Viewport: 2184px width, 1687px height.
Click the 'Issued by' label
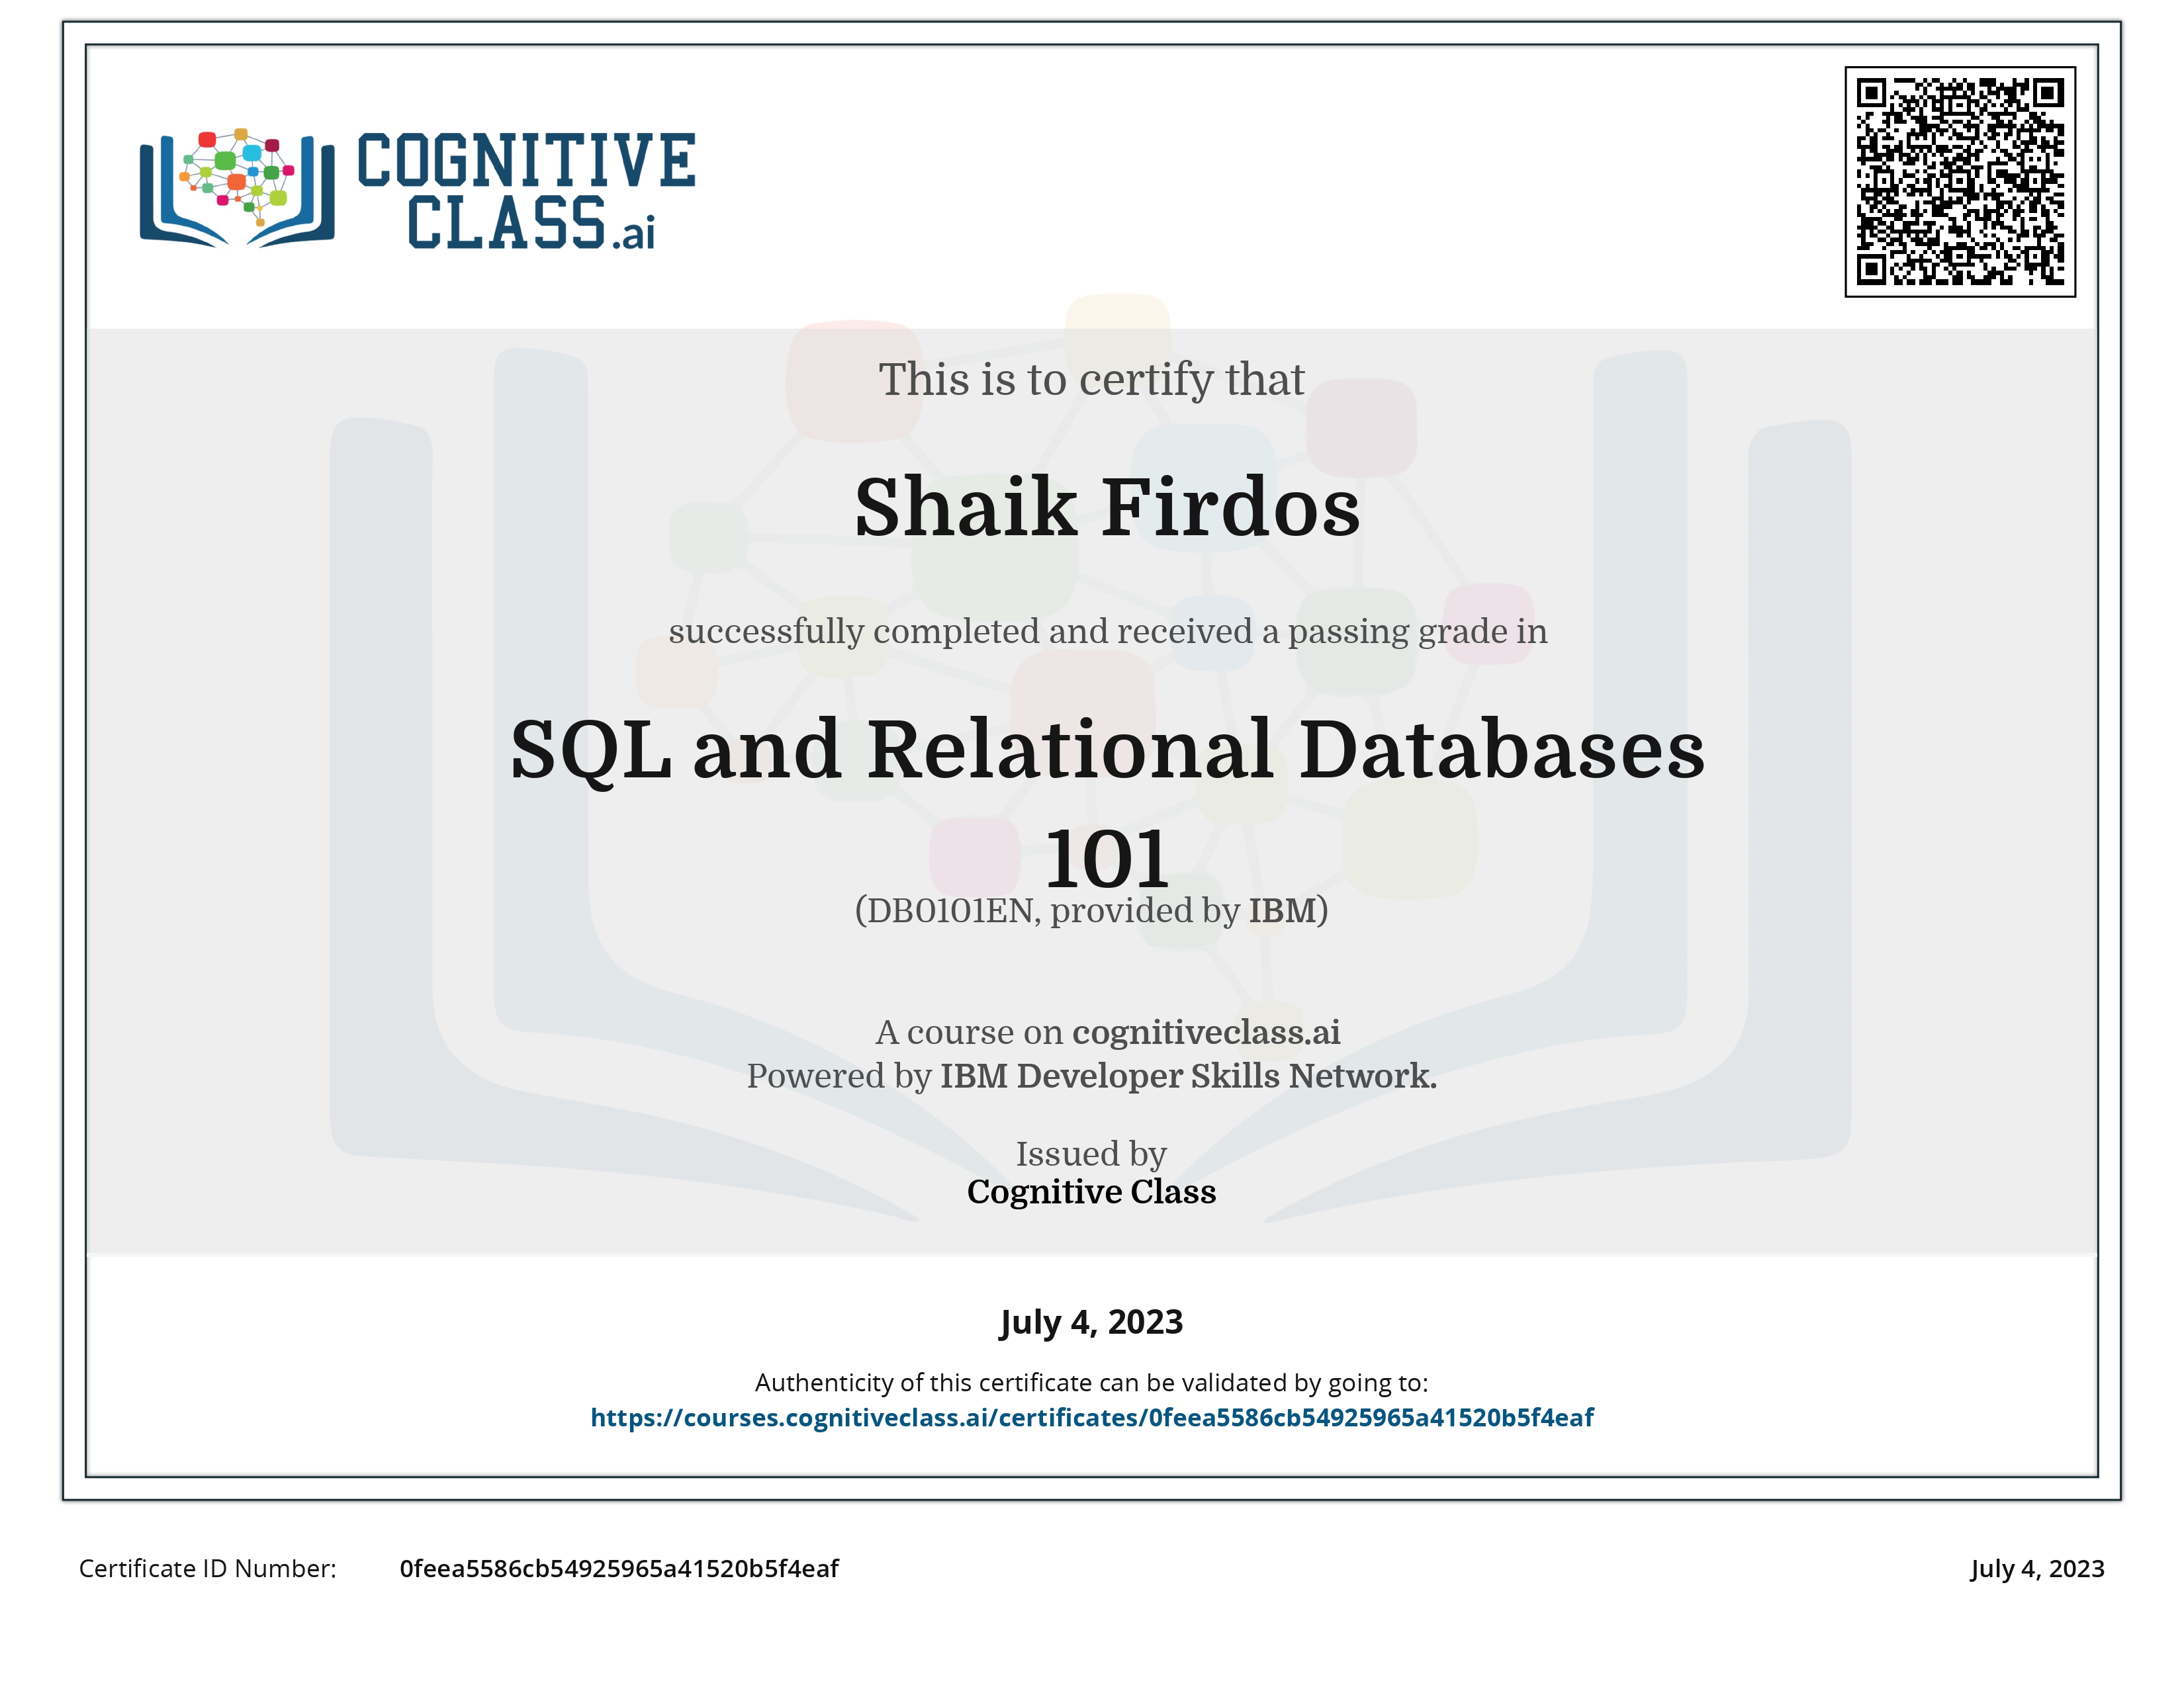point(1091,1154)
